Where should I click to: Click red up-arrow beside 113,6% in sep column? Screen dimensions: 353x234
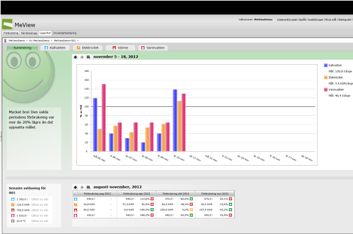[x=152, y=199]
